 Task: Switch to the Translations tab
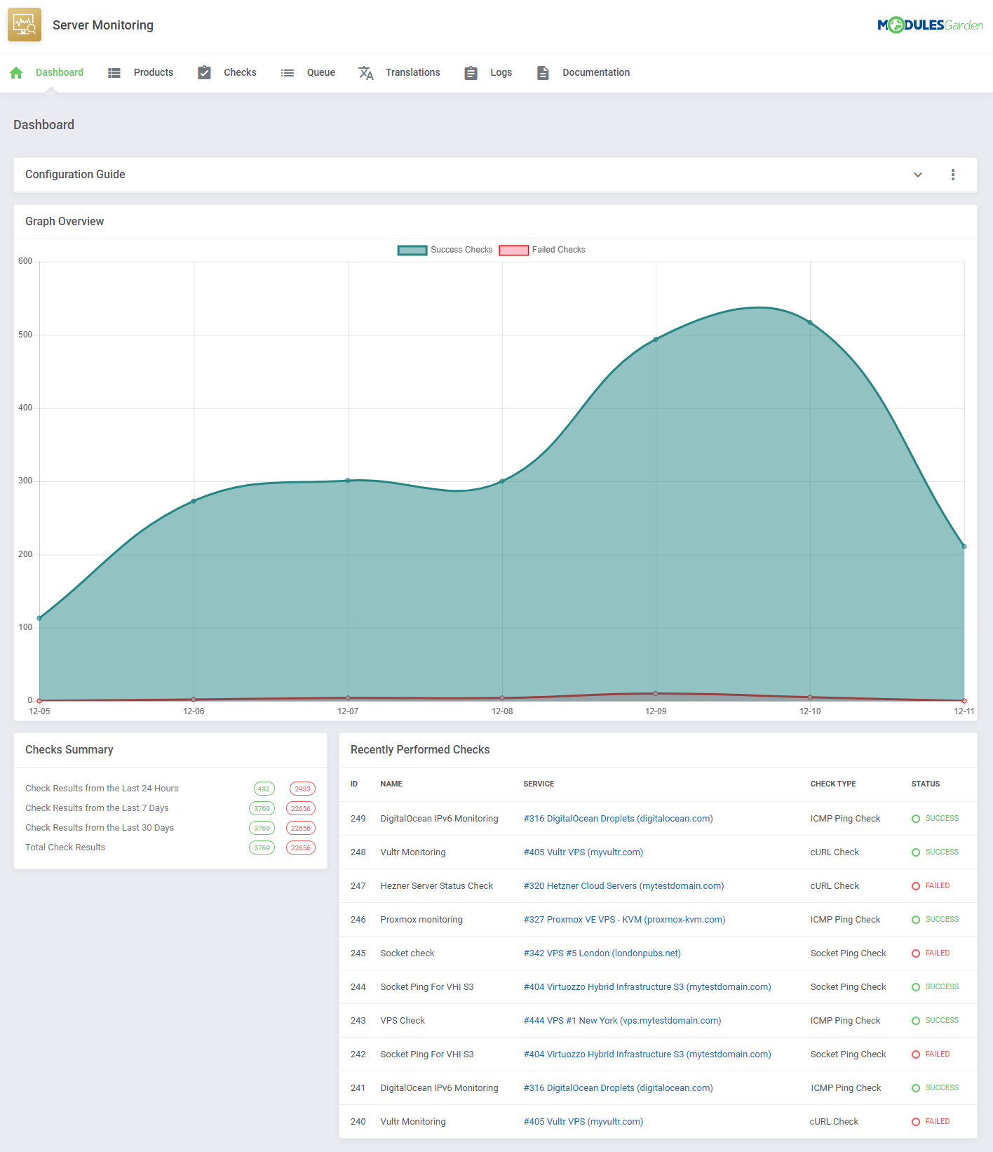tap(412, 73)
